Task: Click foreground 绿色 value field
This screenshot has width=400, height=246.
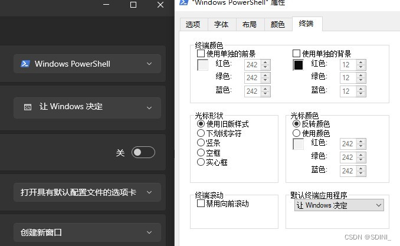Action: tap(253, 78)
